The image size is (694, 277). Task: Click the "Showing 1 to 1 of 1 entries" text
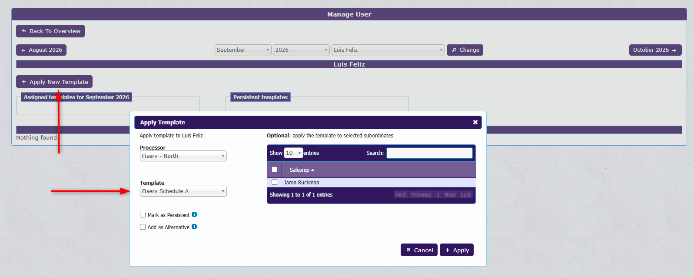pos(301,195)
